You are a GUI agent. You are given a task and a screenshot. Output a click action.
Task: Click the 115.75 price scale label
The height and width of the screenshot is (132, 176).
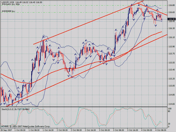coord(171,54)
